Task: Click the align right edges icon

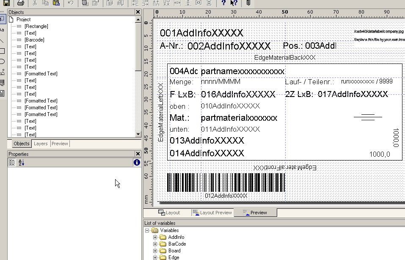Action: pos(146,3)
